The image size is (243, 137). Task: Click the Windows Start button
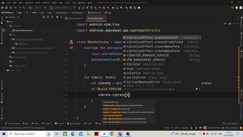coord(4,134)
